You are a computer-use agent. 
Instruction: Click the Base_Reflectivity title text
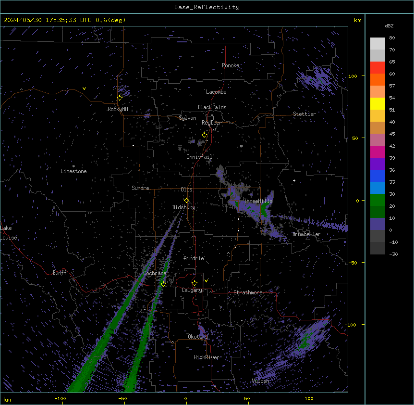[x=207, y=7]
